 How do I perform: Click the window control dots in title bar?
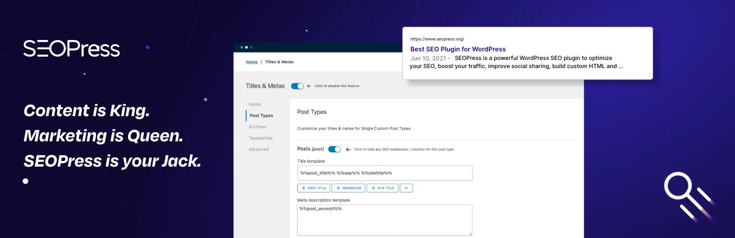coord(246,48)
